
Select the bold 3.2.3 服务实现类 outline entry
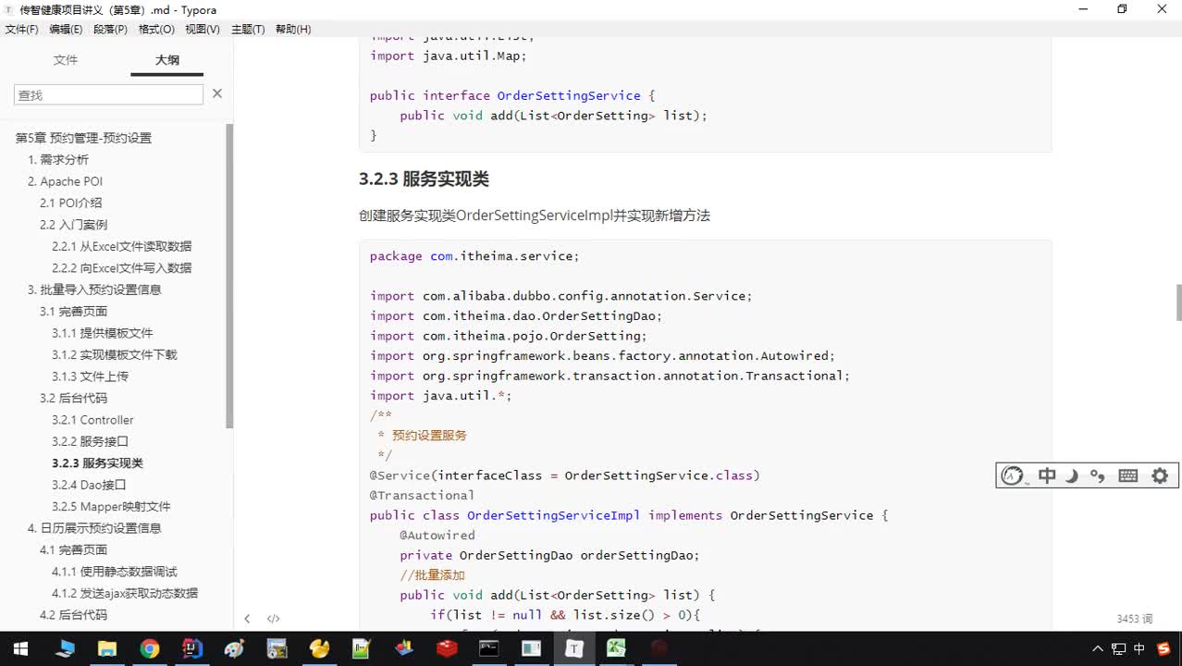tap(97, 463)
